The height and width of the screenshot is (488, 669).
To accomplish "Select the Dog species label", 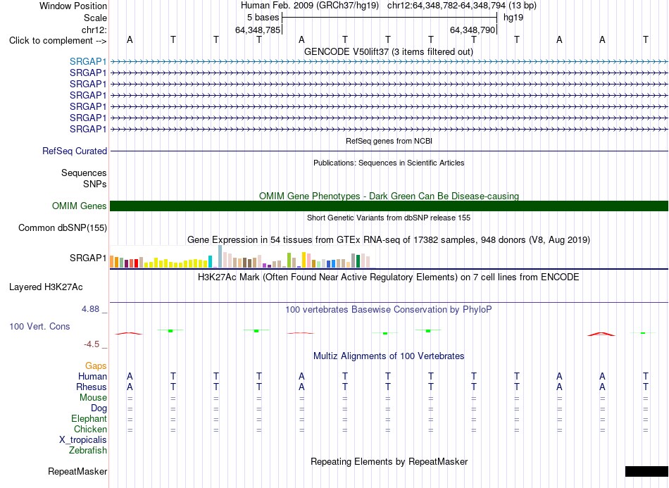I will coord(99,408).
